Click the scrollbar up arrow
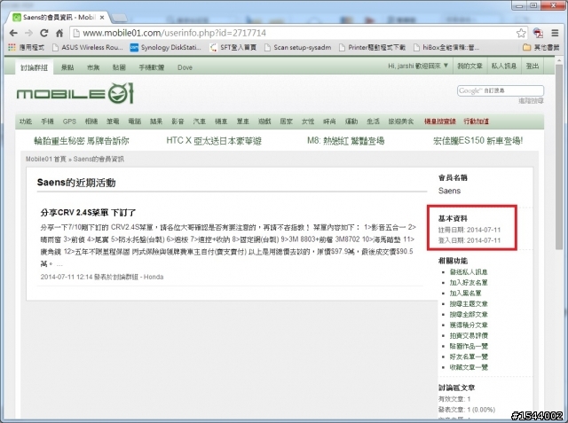This screenshot has height=423, width=568. click(559, 60)
